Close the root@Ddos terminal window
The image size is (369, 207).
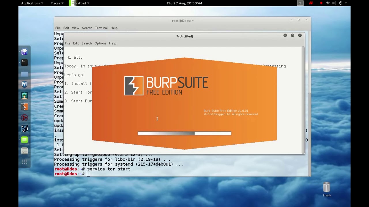click(306, 20)
